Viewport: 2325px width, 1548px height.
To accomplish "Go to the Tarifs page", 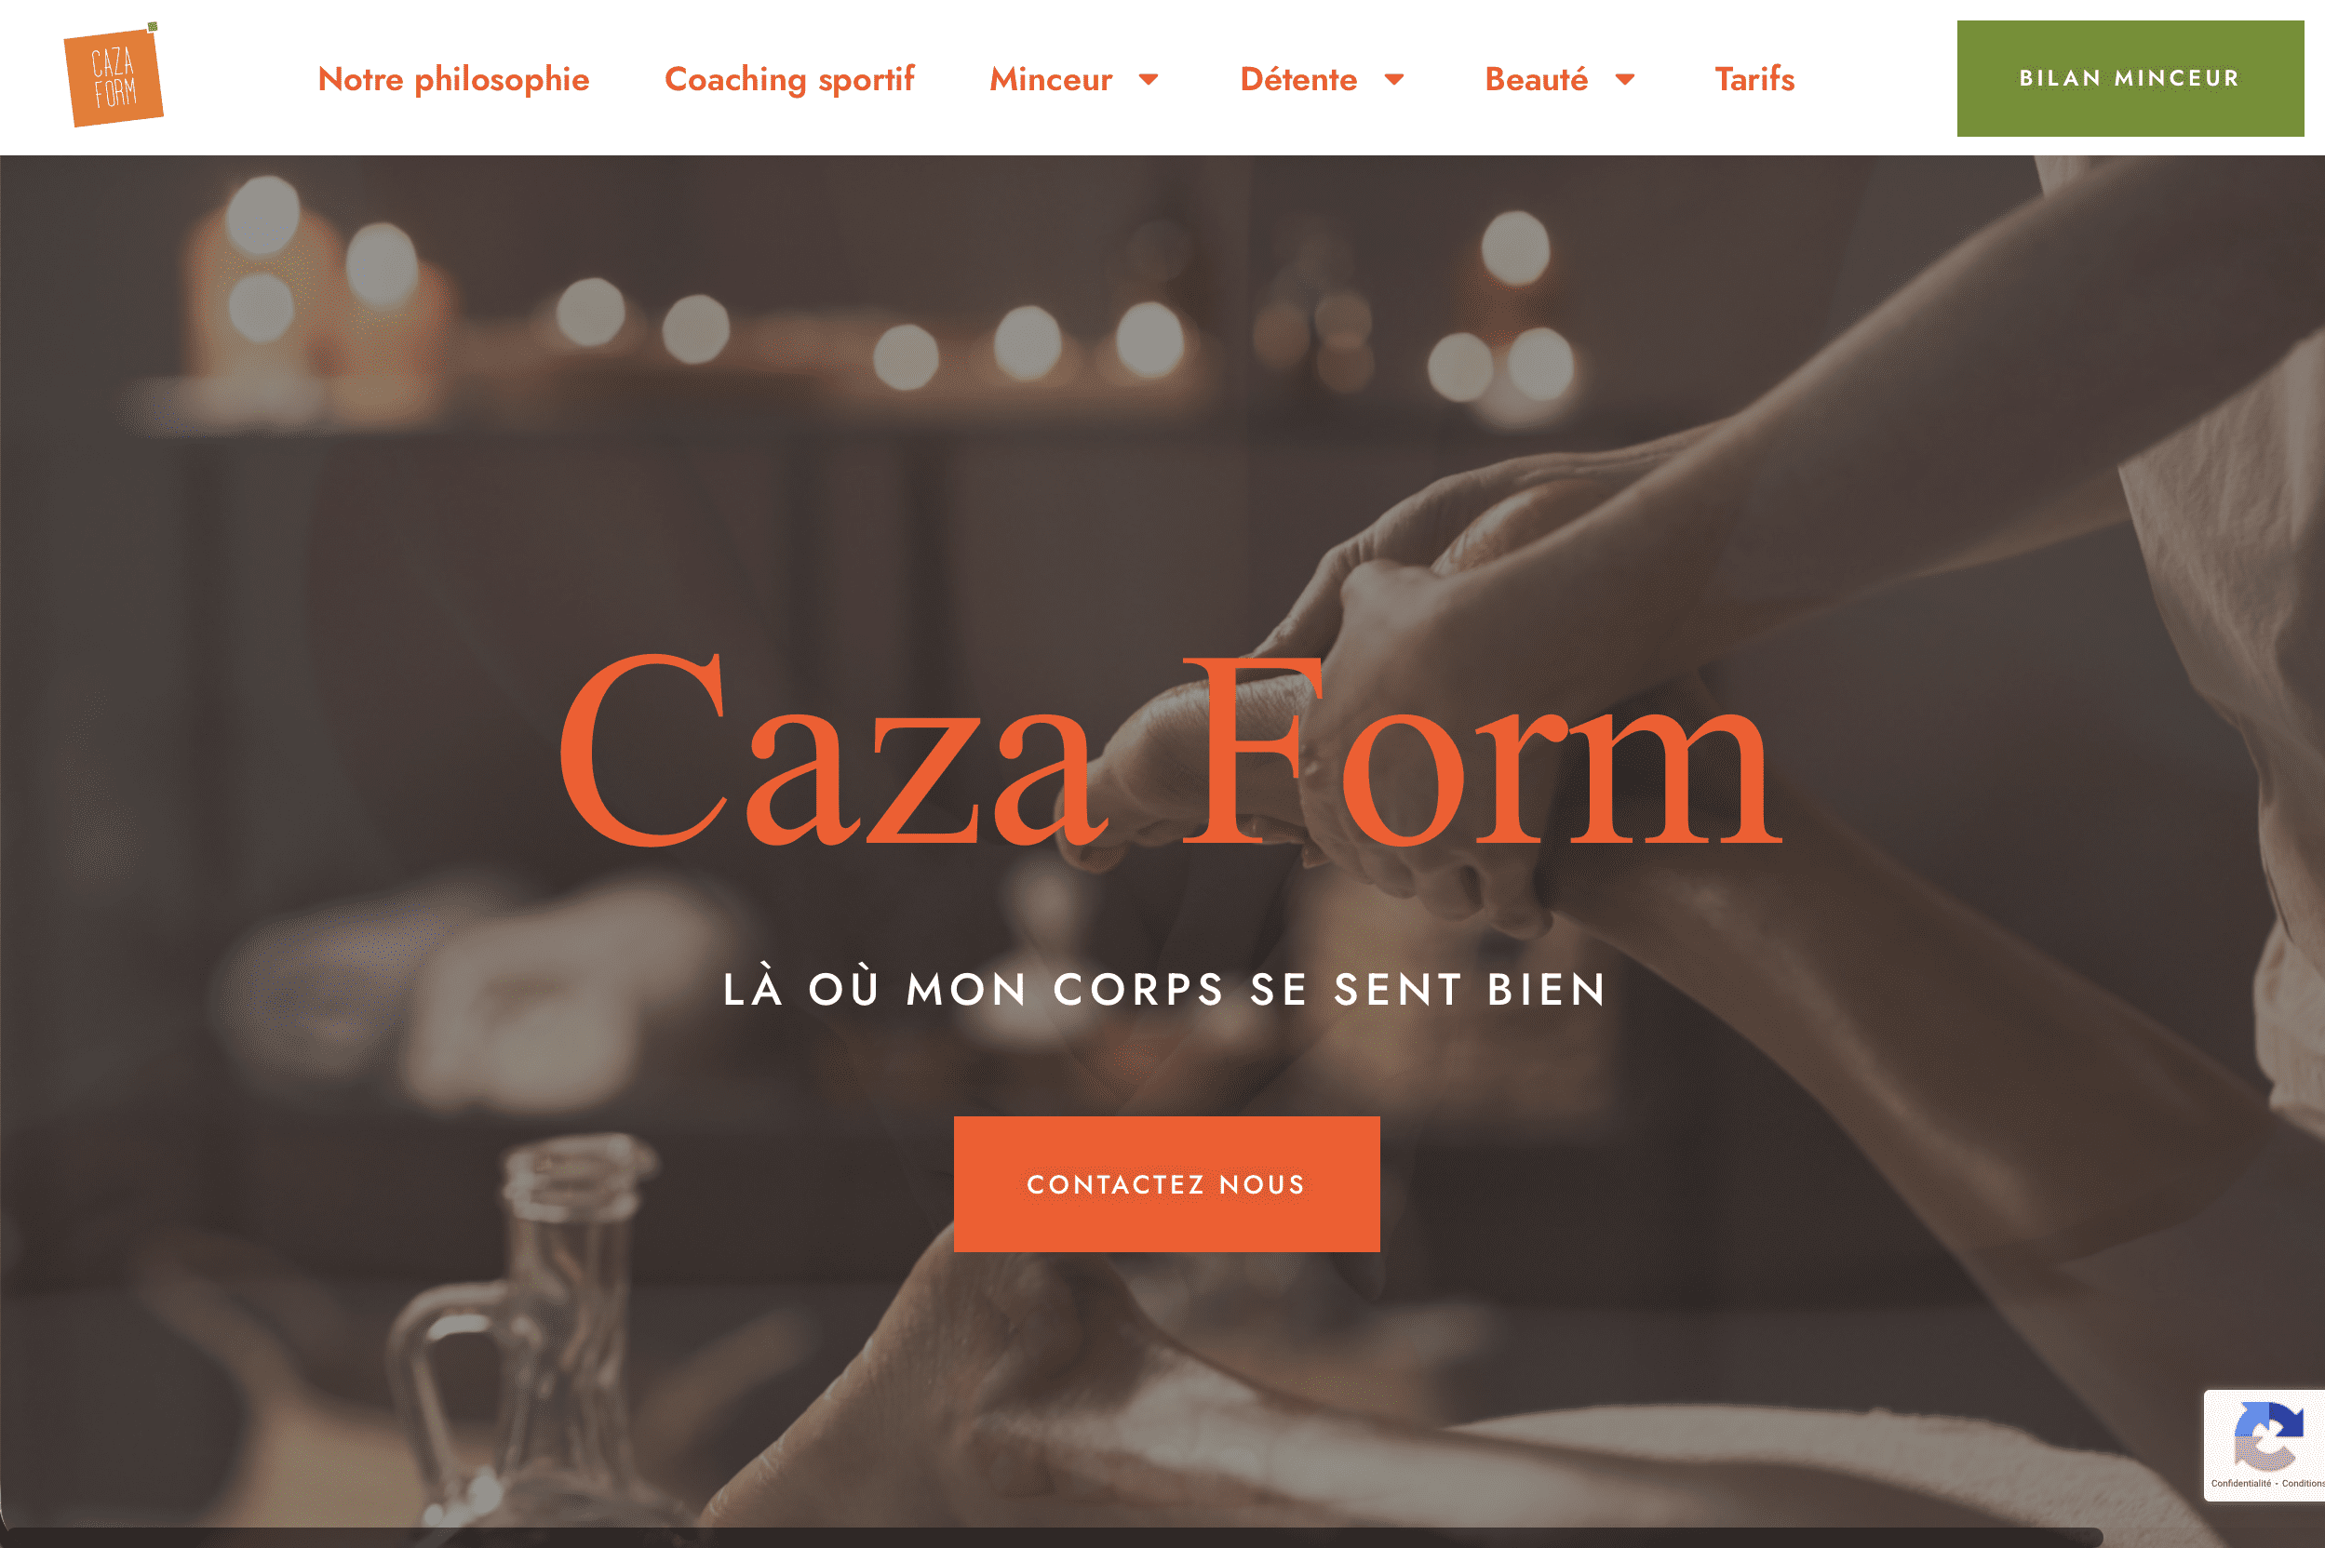I will point(1754,79).
